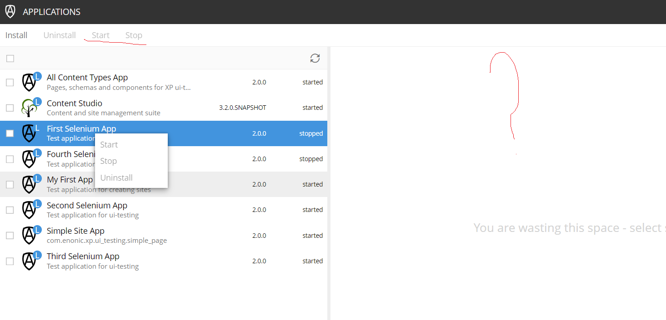Click 'Content and site management suite' description

(x=104, y=113)
